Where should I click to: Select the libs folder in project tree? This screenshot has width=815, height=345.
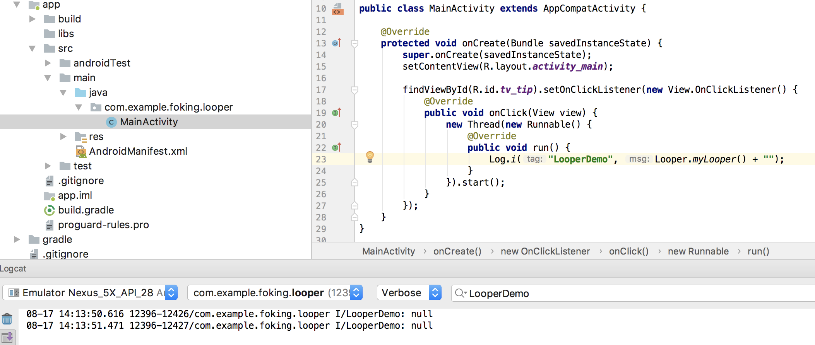(x=66, y=34)
